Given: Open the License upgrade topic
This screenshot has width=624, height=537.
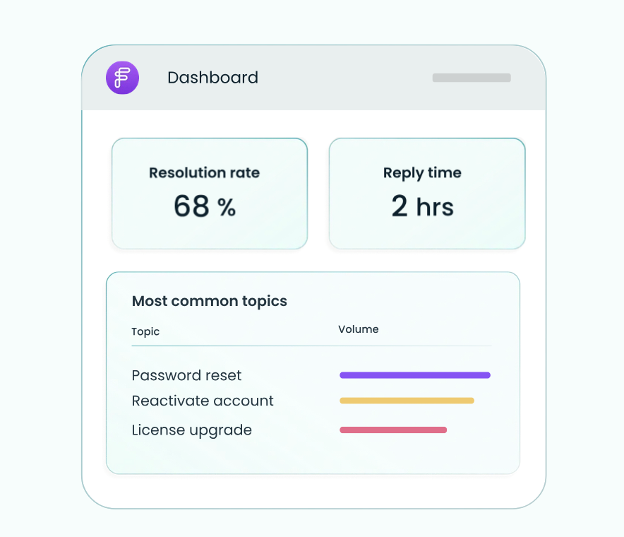Looking at the screenshot, I should point(191,430).
